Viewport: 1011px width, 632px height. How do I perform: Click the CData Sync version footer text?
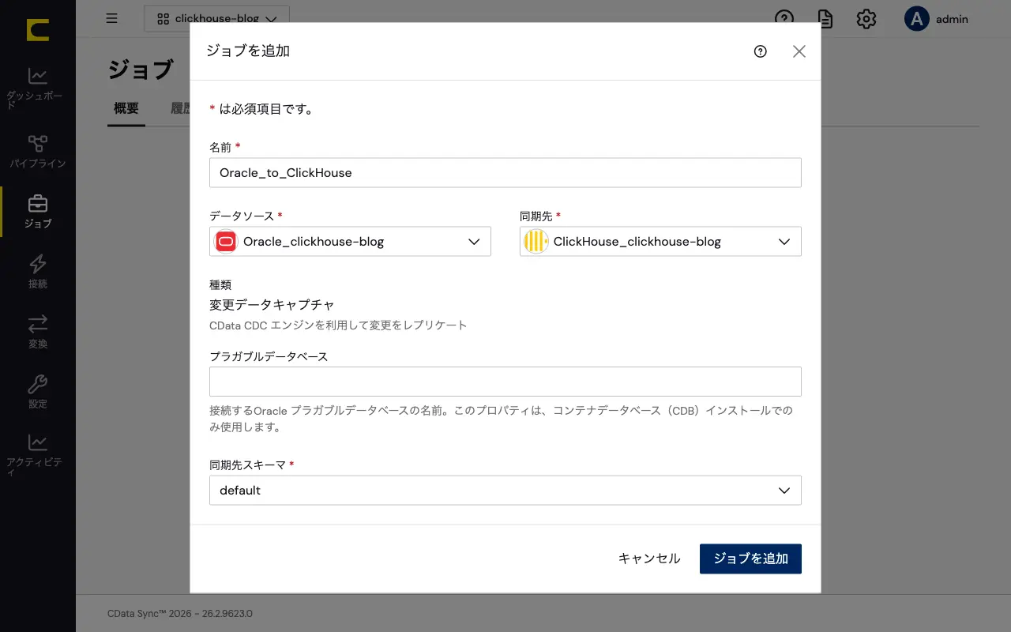180,614
